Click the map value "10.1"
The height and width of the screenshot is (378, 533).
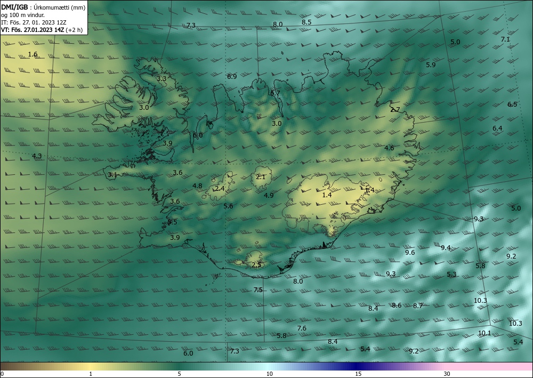484,333
